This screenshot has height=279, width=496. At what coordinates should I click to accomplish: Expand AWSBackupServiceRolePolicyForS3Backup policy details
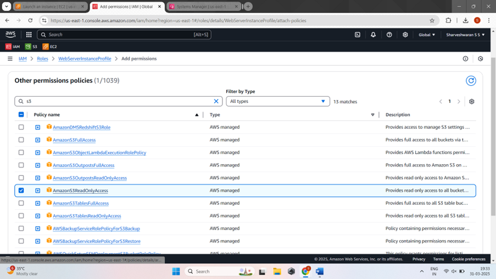[38, 228]
